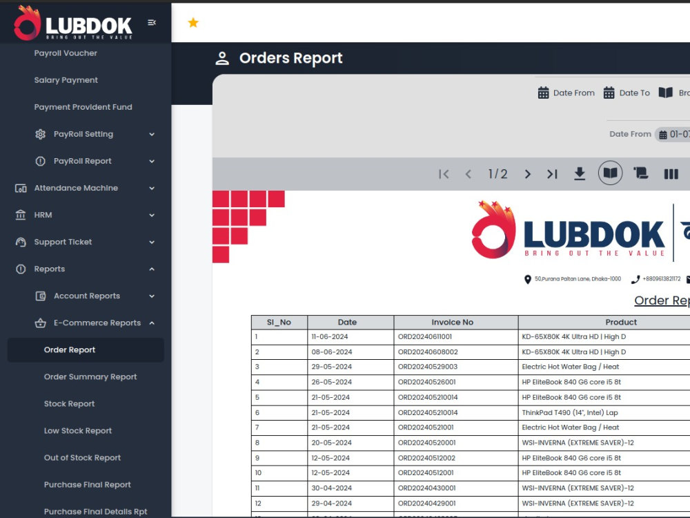Open Order Summary Report
Screen dimensions: 690x518
[x=90, y=377]
